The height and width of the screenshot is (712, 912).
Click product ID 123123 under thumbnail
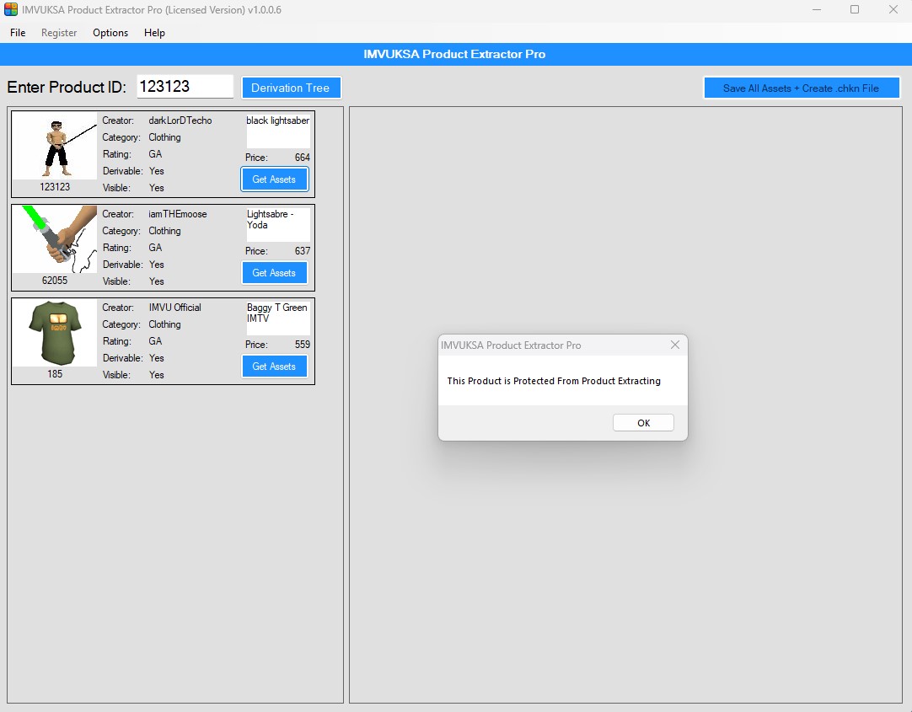pos(55,187)
